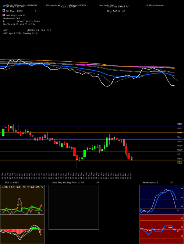
Task: Click the RSI 14/5 values '49.31 / 59.49'
Action: (x=32, y=21)
